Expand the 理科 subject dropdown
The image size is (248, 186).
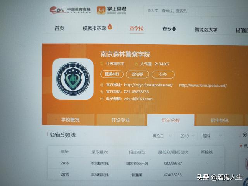tap(212, 136)
